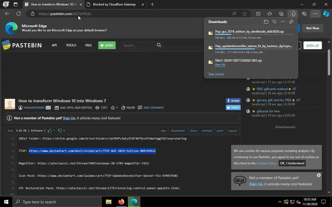332x207 pixels.
Task: Open Copilot sidebar icon
Action: [x=326, y=14]
